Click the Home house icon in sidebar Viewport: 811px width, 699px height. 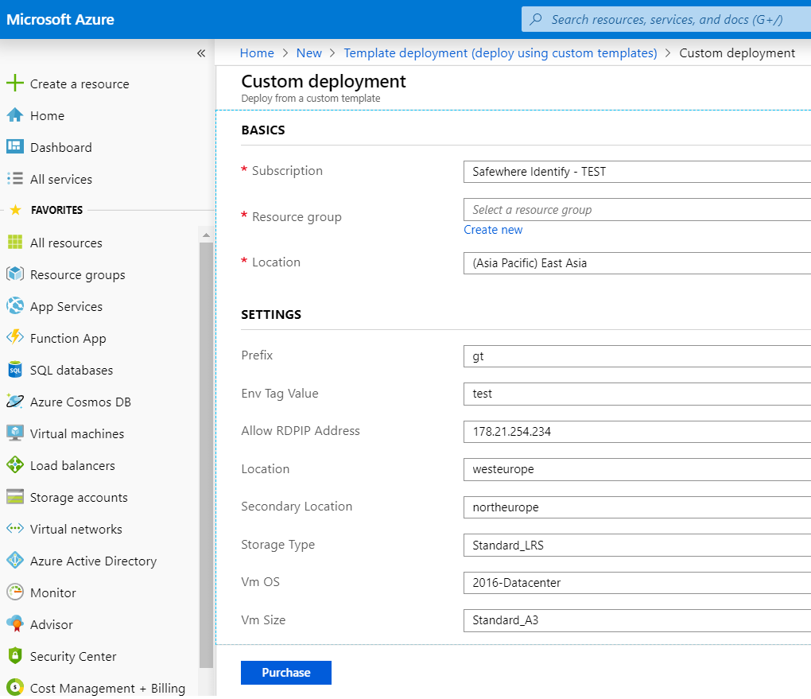pyautogui.click(x=15, y=115)
